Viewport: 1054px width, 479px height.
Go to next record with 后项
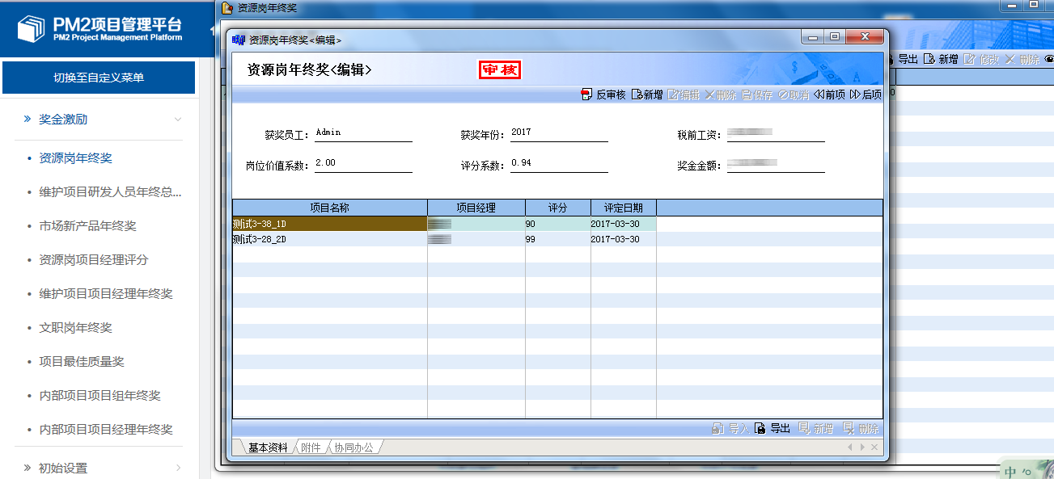866,95
